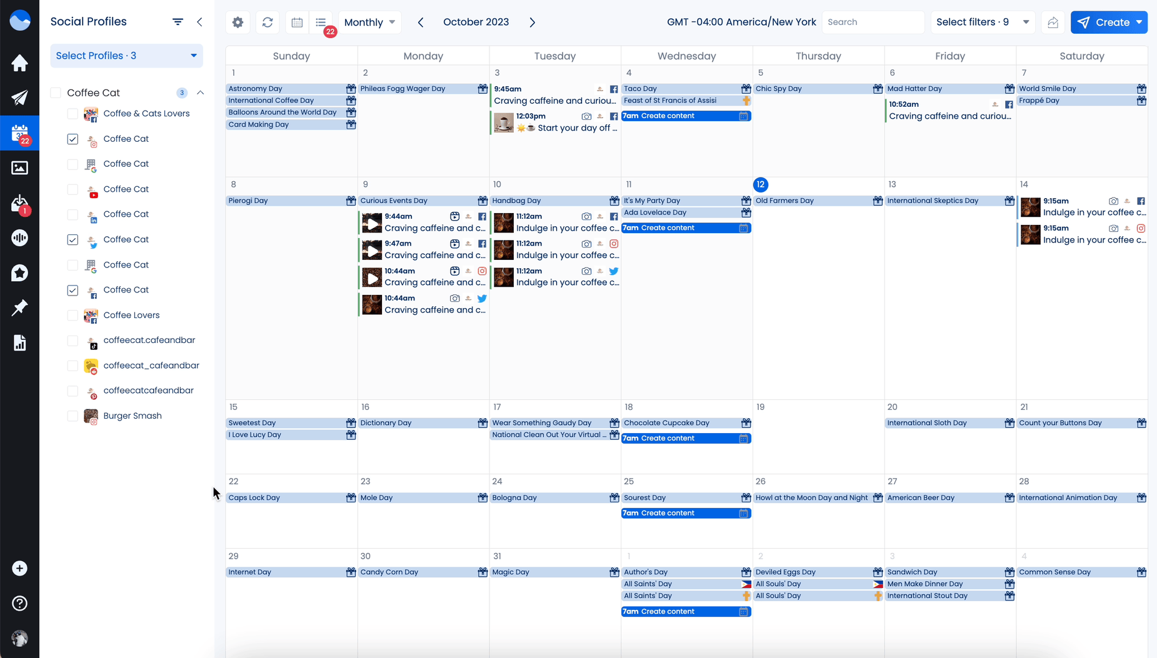The height and width of the screenshot is (658, 1157).
Task: Open the list view with 22 badge
Action: (321, 22)
